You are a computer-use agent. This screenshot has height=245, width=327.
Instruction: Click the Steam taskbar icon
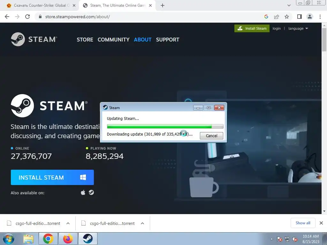(87, 239)
